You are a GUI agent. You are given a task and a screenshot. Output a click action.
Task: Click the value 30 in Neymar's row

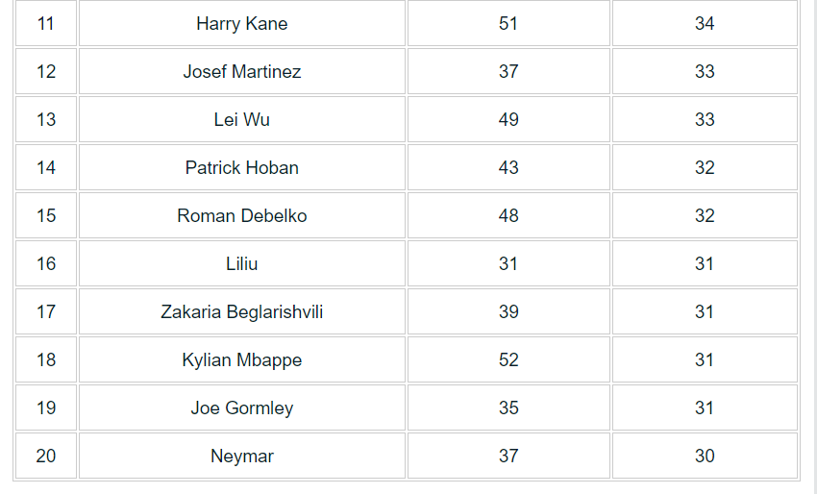pyautogui.click(x=705, y=456)
